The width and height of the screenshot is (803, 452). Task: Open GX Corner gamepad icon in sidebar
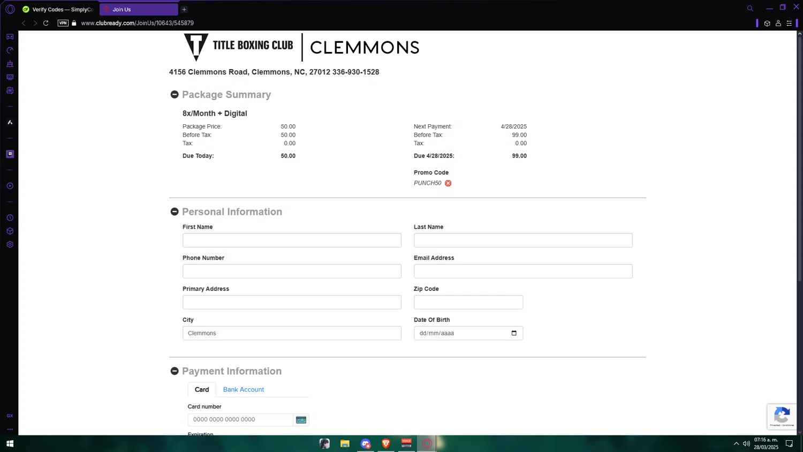click(x=10, y=37)
